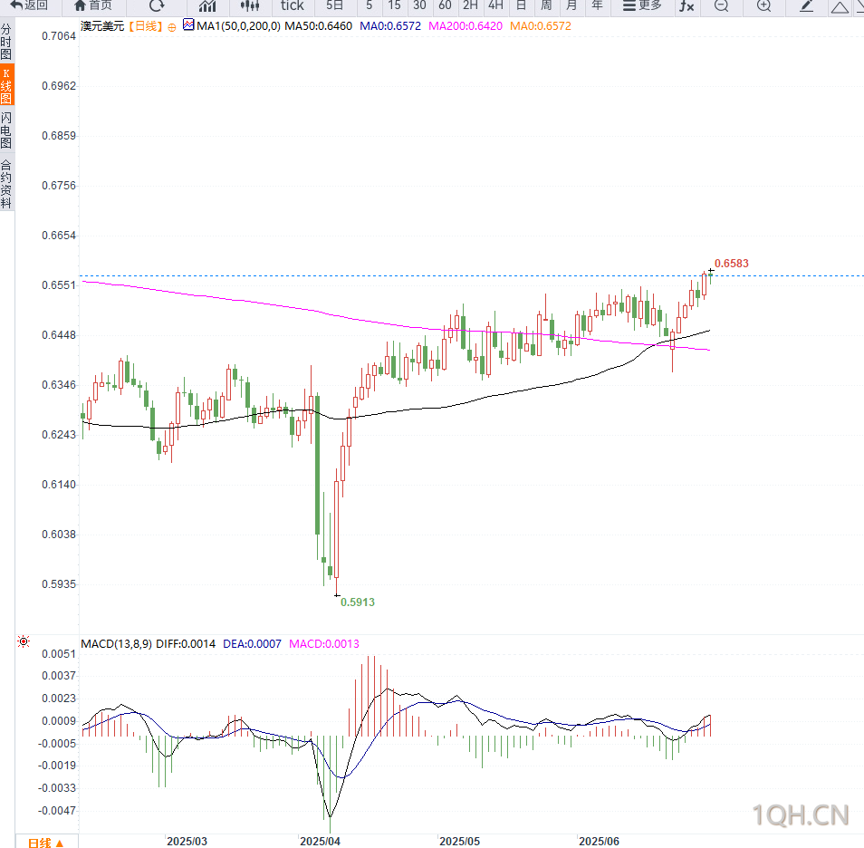Click the 0.7064 price axis label
The image size is (864, 848).
click(x=58, y=36)
